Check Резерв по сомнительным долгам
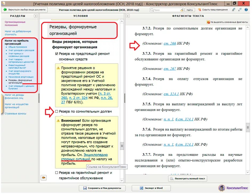The image size is (252, 194). click(x=57, y=111)
